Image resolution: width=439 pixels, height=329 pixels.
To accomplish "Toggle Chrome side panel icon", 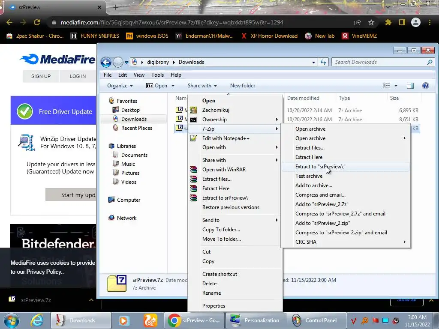I will point(402,22).
